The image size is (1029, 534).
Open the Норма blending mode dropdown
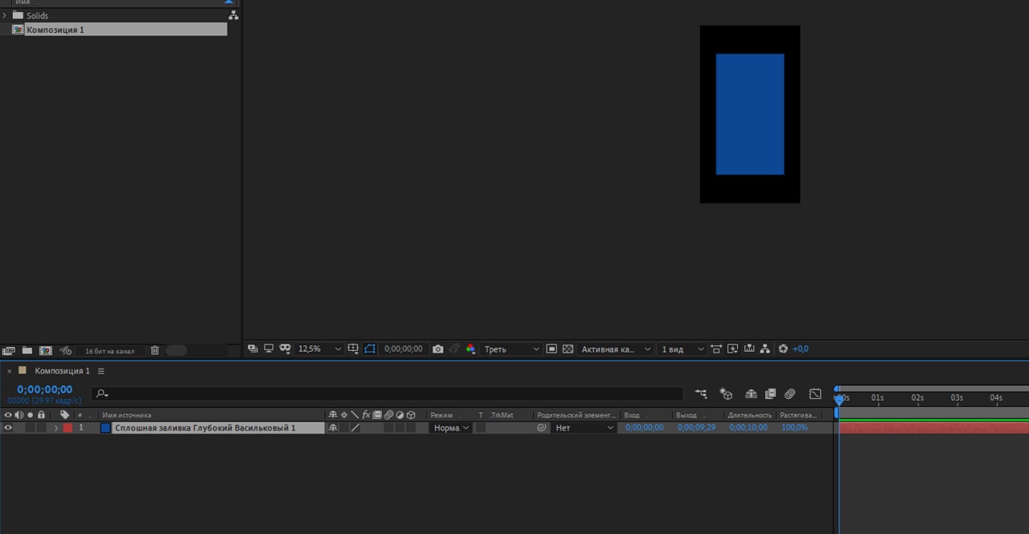[x=450, y=428]
